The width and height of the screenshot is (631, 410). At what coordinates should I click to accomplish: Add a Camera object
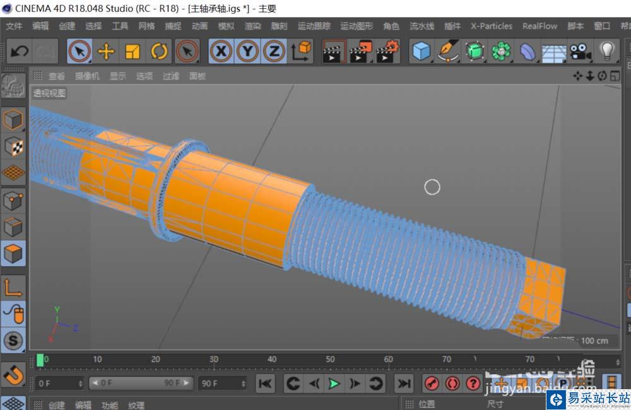tap(581, 51)
